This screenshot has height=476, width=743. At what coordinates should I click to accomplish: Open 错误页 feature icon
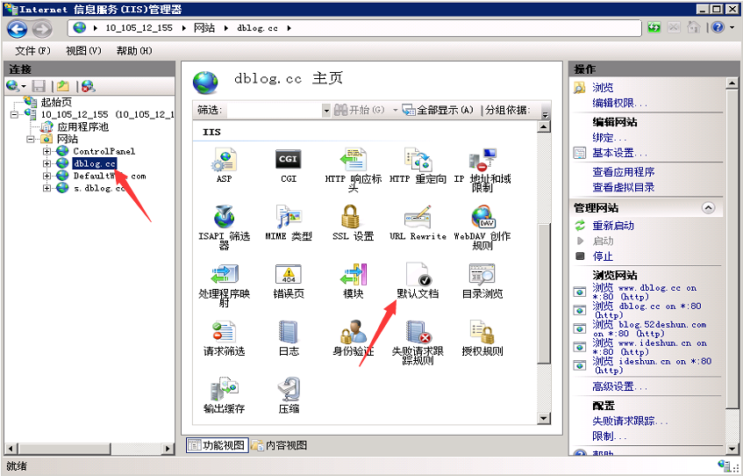coord(289,280)
